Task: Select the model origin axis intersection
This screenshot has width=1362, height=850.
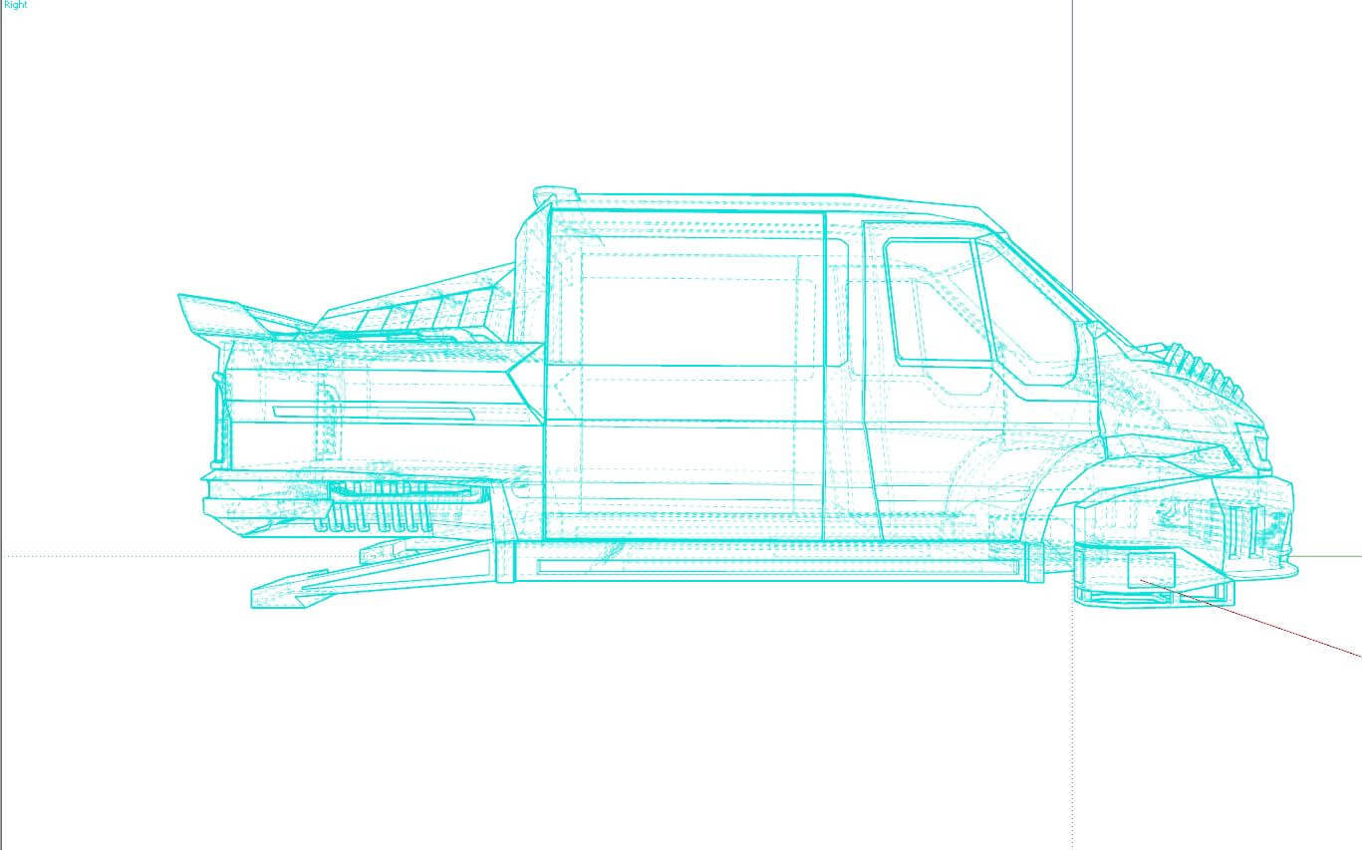Action: pos(1073,556)
